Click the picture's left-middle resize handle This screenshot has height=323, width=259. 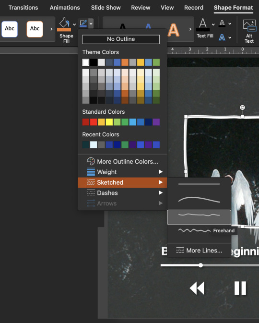pyautogui.click(x=186, y=171)
